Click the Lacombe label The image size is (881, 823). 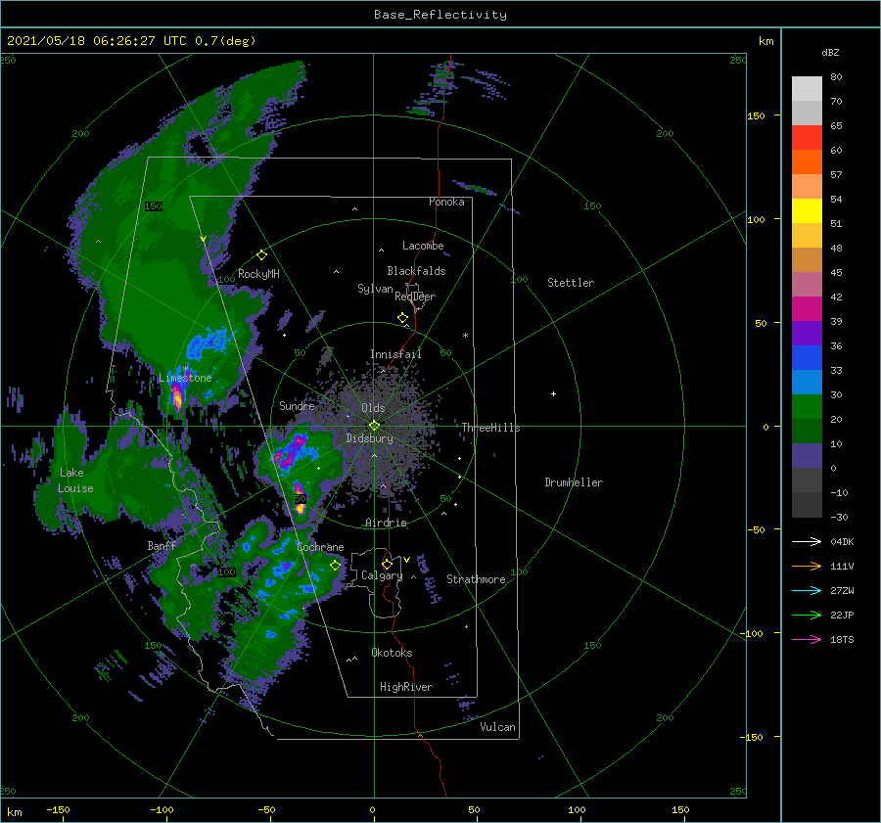(423, 246)
